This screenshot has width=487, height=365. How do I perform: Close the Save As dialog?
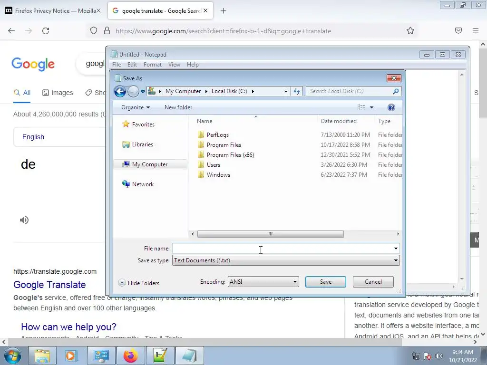pyautogui.click(x=394, y=78)
